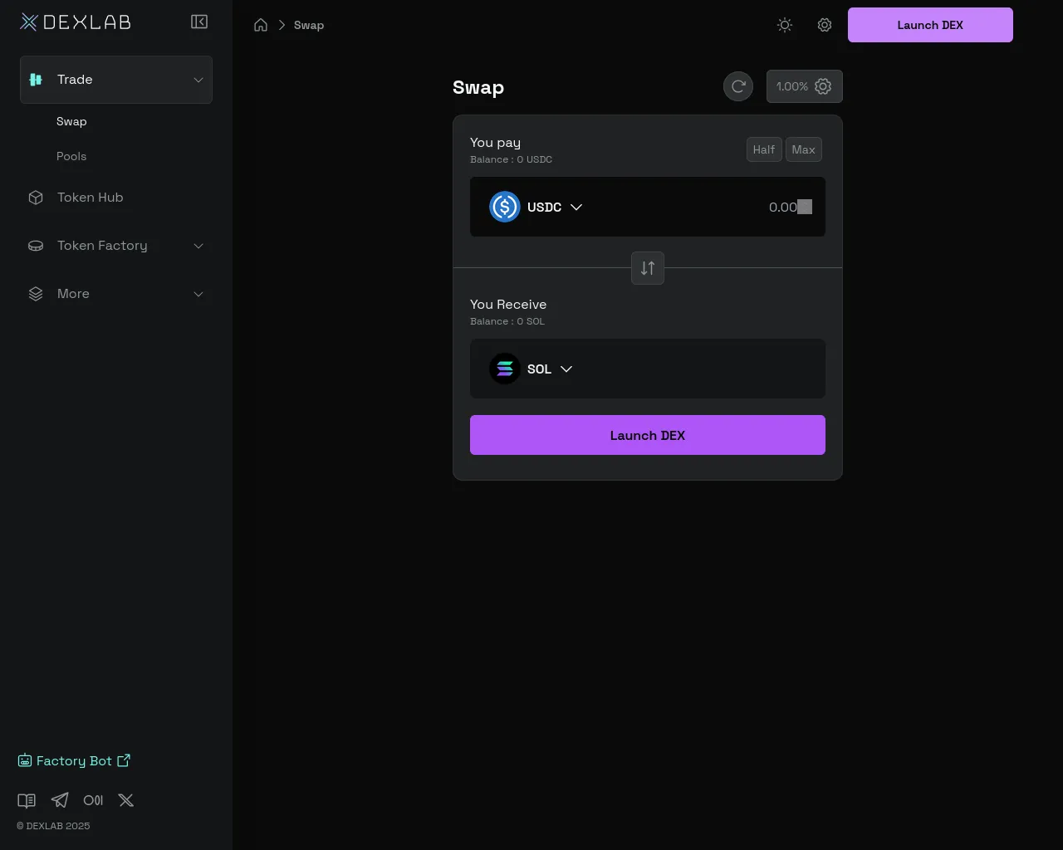Select Half of balance
Image resolution: width=1063 pixels, height=850 pixels.
764,149
